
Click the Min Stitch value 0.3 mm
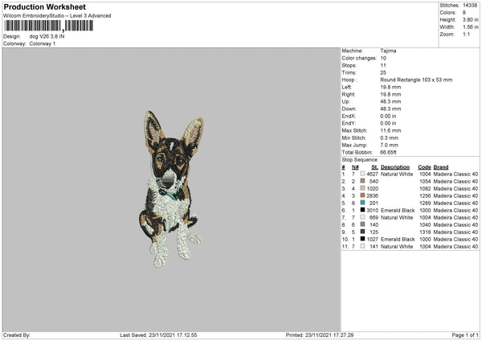pos(389,138)
